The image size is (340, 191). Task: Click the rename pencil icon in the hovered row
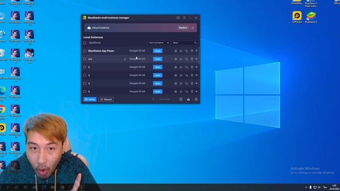click(x=125, y=59)
